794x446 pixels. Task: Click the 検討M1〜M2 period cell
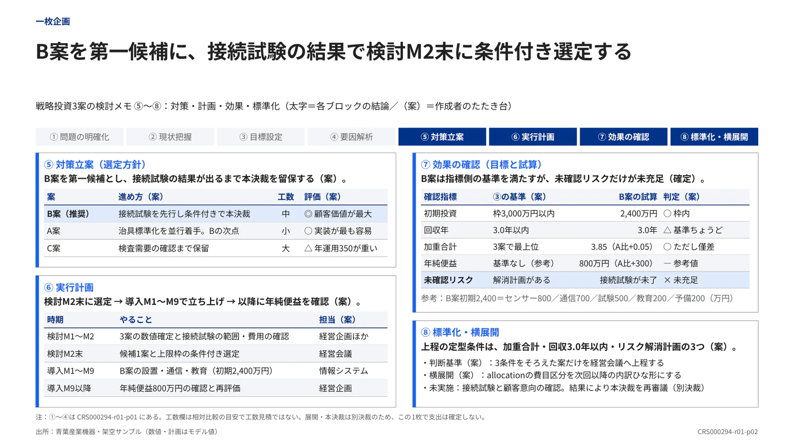70,336
